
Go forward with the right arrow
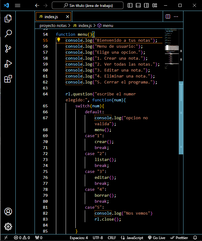(x=45, y=6)
